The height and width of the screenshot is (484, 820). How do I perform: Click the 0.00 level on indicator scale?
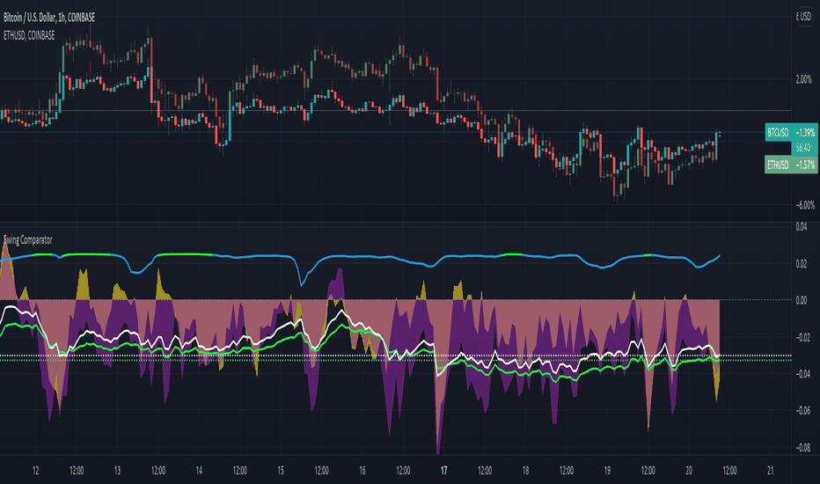[802, 300]
